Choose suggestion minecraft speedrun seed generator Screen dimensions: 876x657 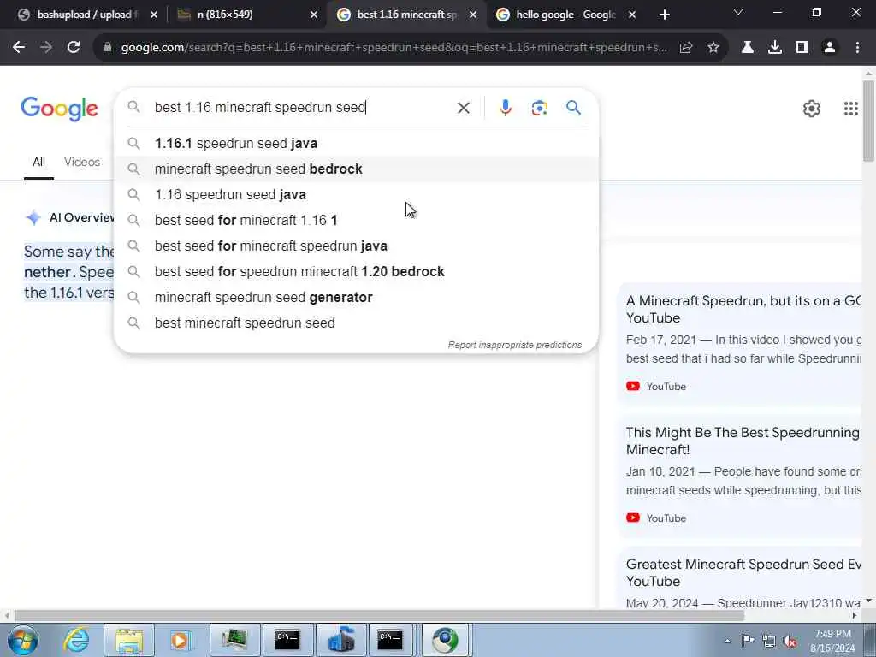click(x=356, y=297)
